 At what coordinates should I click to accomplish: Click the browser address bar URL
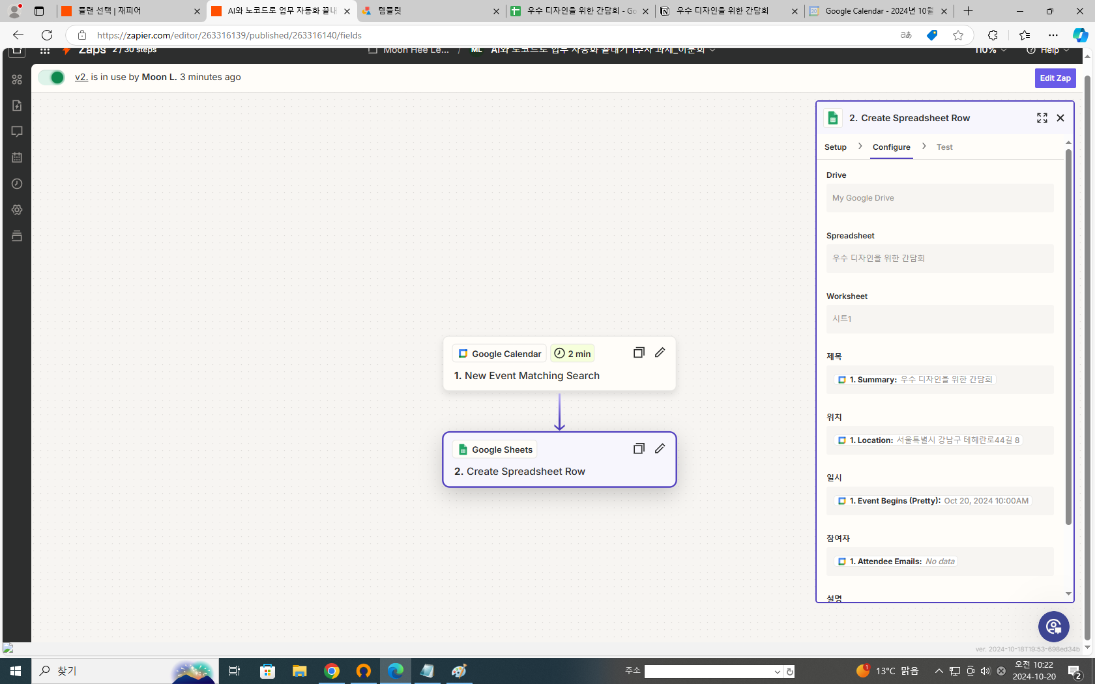coord(229,35)
